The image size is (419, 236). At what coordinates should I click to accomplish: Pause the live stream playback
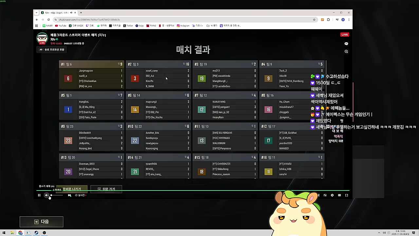click(39, 195)
